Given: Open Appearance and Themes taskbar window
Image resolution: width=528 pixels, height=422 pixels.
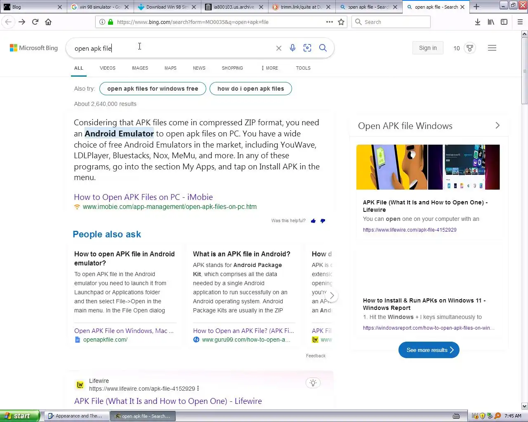Looking at the screenshot, I should coord(77,416).
